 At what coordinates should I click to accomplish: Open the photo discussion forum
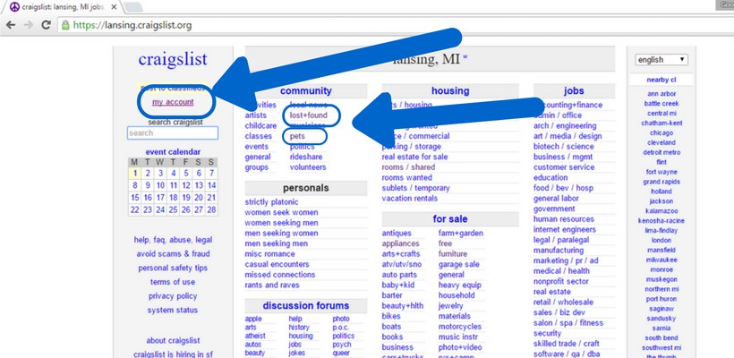click(341, 319)
